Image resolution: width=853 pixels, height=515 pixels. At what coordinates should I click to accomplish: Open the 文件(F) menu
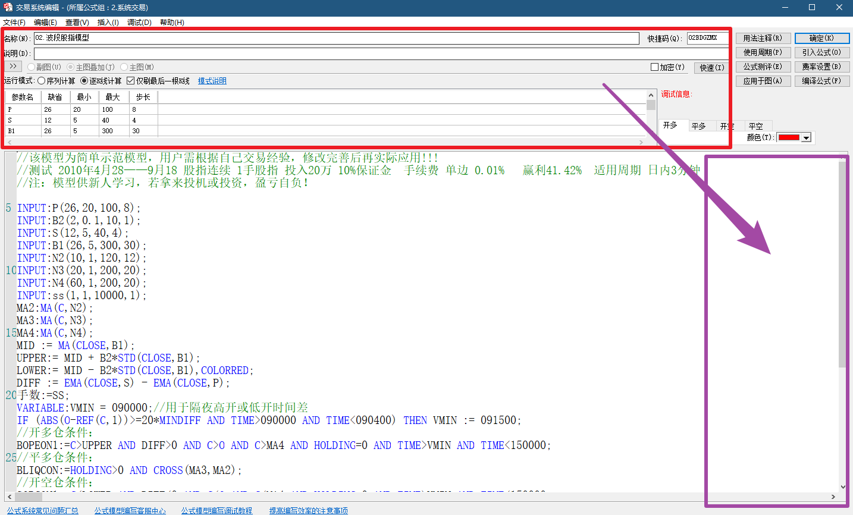pyautogui.click(x=14, y=23)
